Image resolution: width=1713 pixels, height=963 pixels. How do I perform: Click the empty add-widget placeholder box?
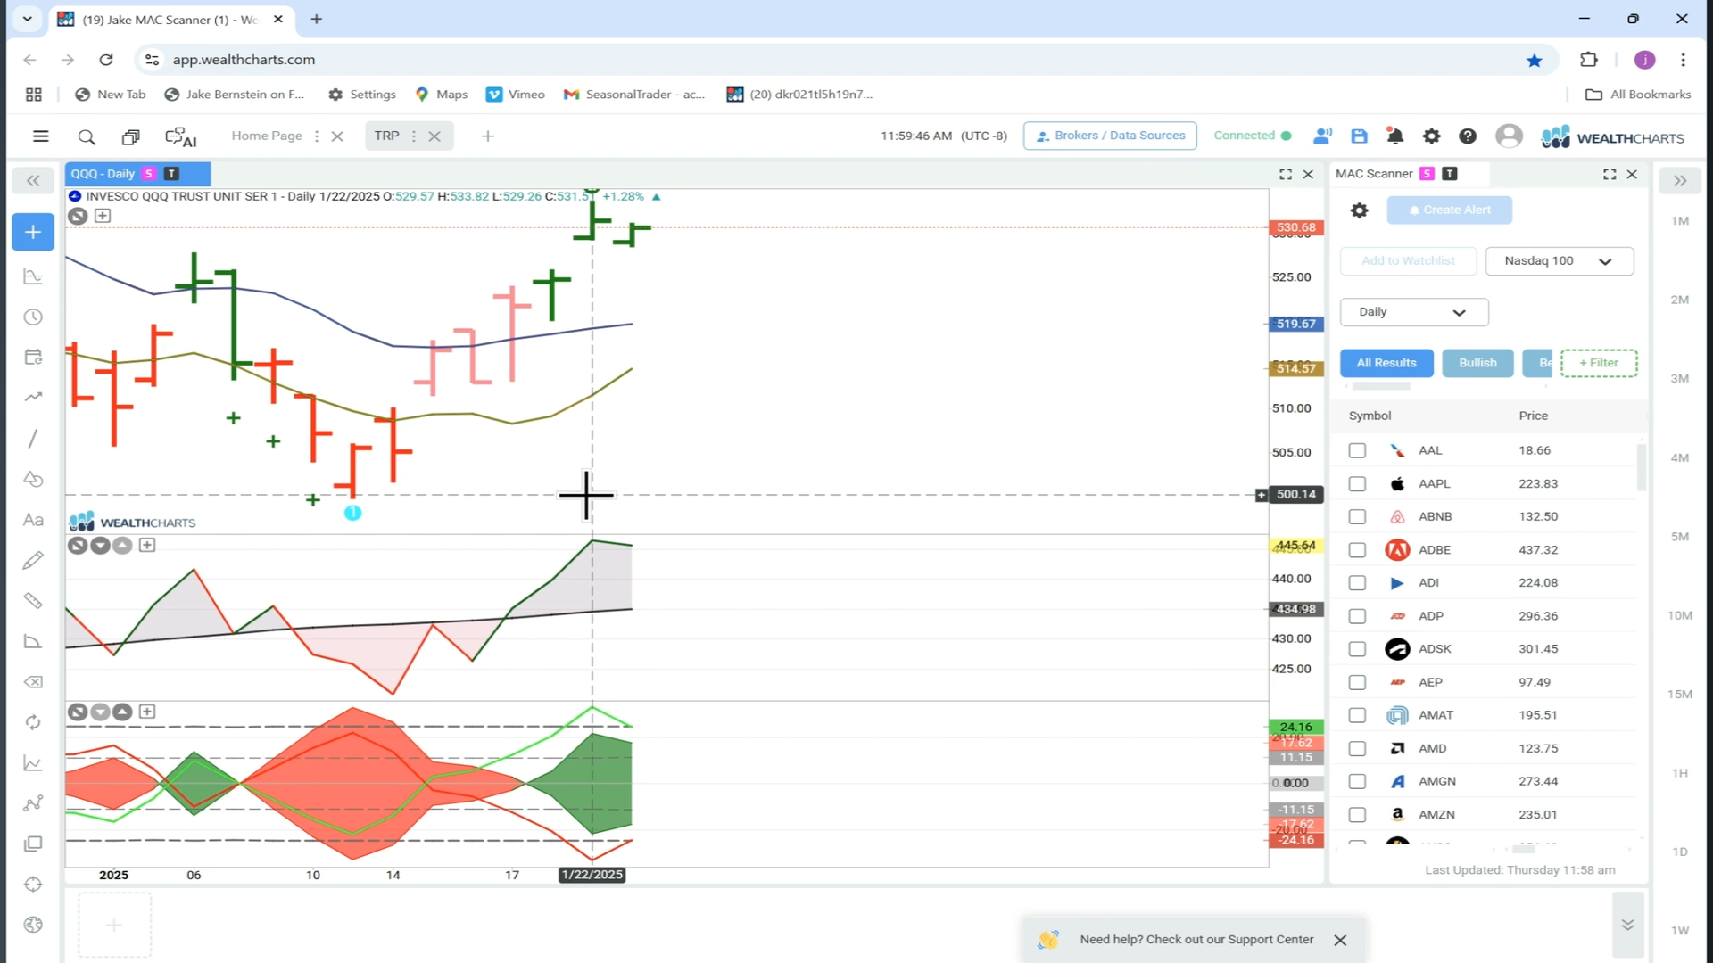[x=114, y=925]
